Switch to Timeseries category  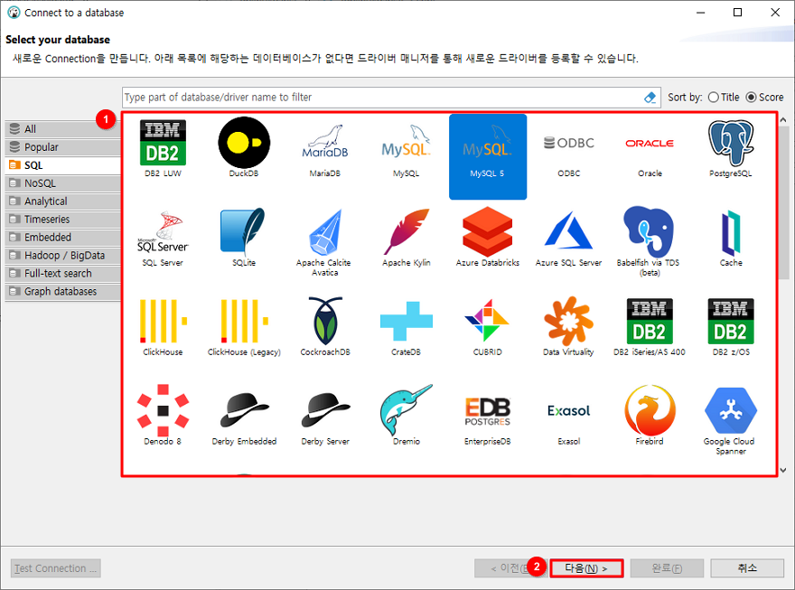63,220
